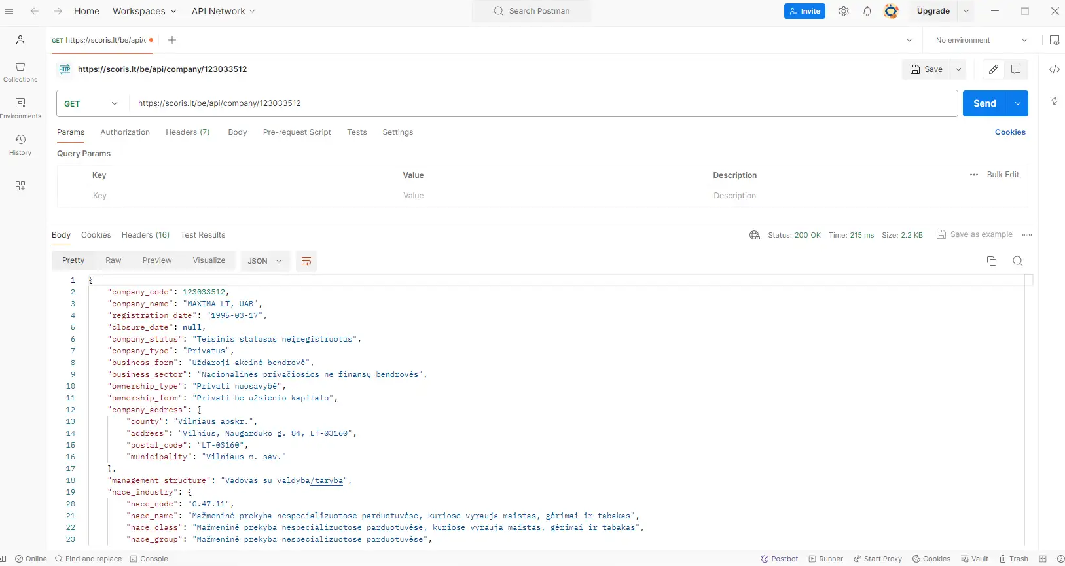Open query params more options ellipsis
1065x566 pixels.
(974, 175)
